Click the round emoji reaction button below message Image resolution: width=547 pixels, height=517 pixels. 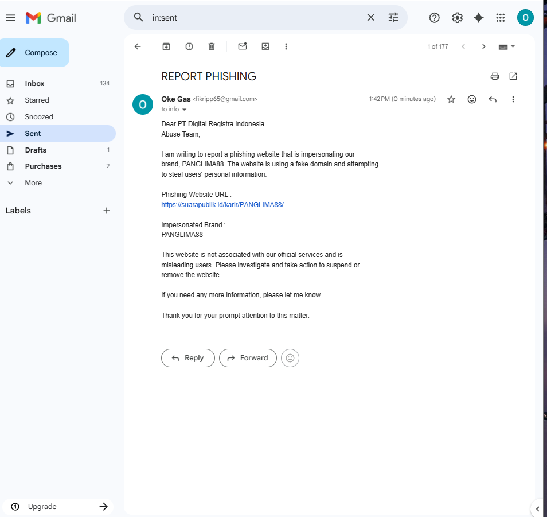(290, 358)
